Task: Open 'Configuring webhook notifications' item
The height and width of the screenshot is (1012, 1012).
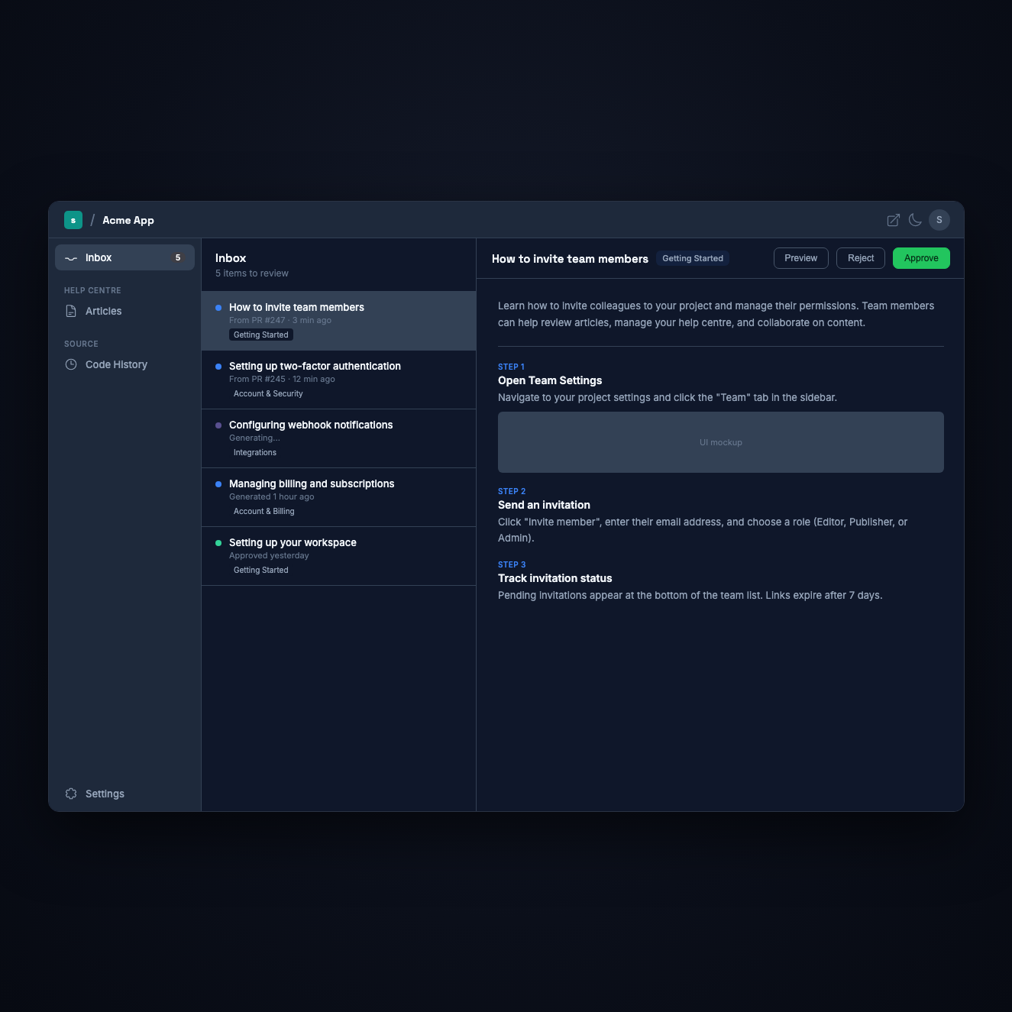Action: tap(338, 438)
